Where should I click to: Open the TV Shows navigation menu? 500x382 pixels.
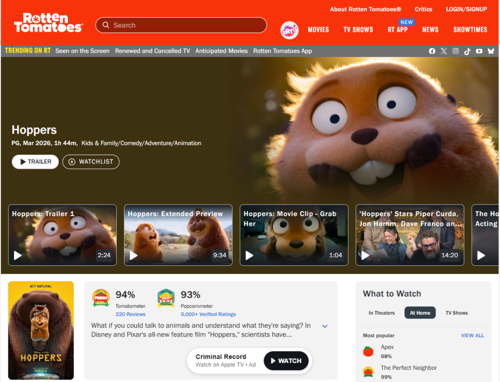[358, 30]
